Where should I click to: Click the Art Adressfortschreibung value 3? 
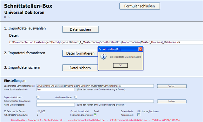[x=37, y=115]
